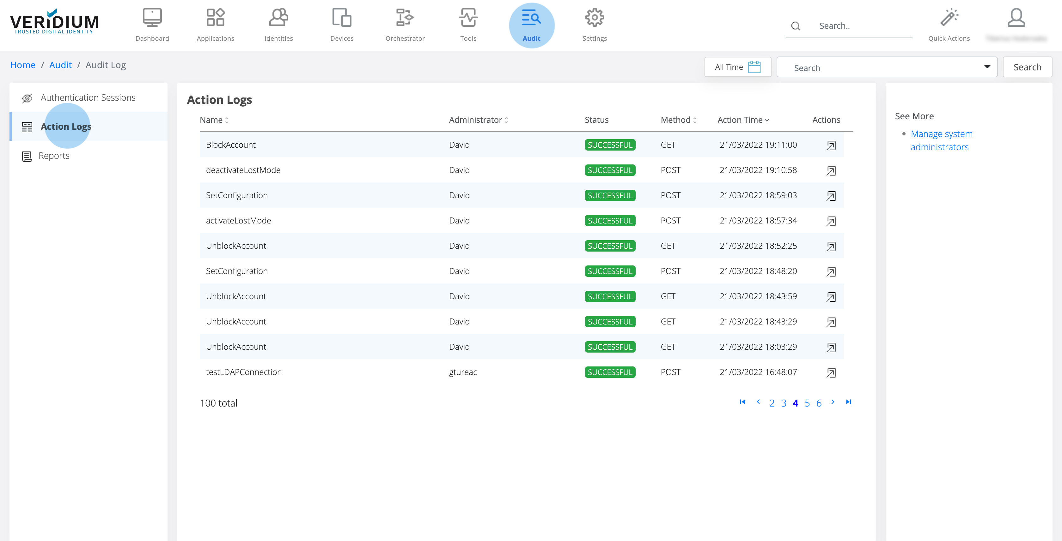Open Tools from the top bar
Image resolution: width=1062 pixels, height=541 pixels.
coord(468,18)
